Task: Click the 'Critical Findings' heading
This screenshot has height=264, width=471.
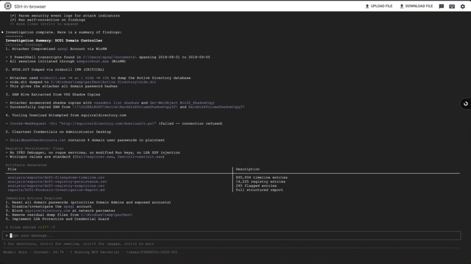Action: click(24, 44)
